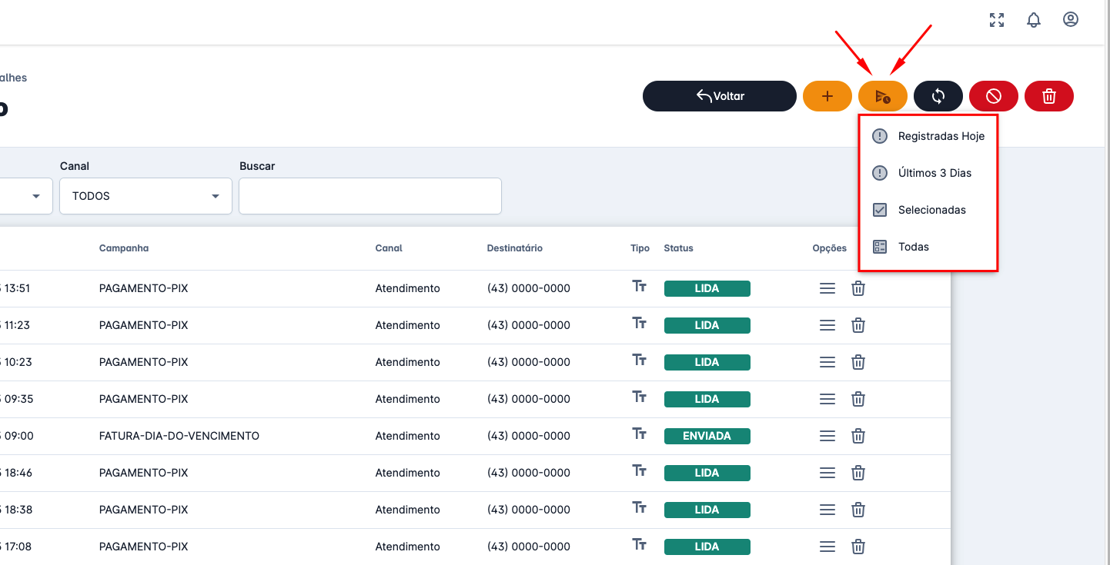The image size is (1110, 565).
Task: Open options menu for FATURA-DIA-DO-VENCIMENTO row
Action: (827, 436)
